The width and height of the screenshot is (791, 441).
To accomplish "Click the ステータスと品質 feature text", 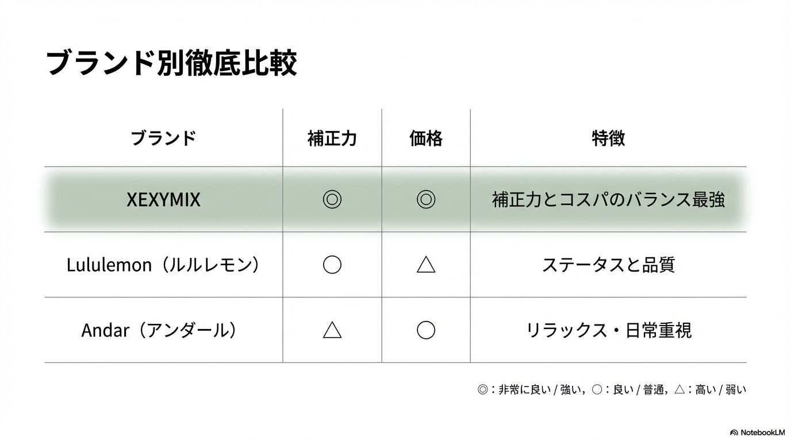I will pyautogui.click(x=608, y=265).
